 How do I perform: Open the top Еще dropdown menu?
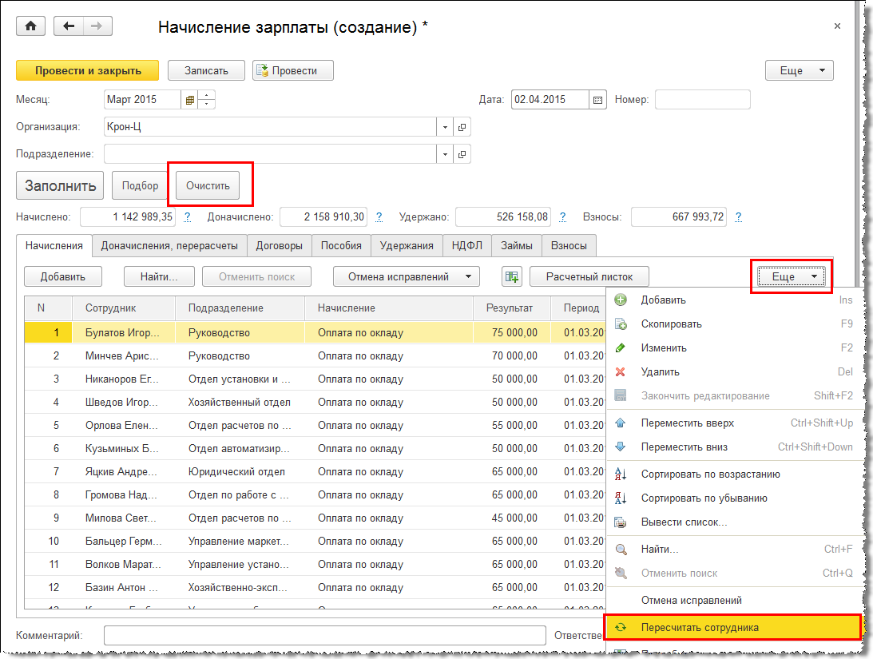tap(799, 70)
